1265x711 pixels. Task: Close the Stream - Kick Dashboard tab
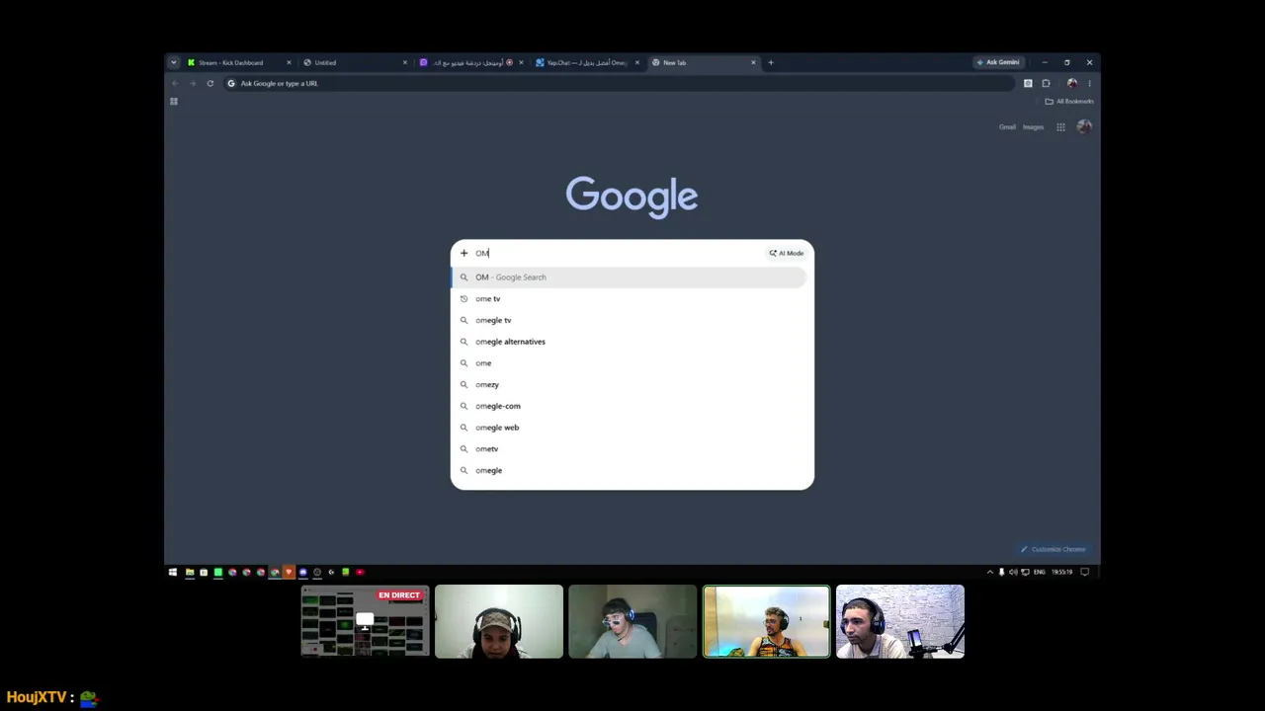(289, 62)
